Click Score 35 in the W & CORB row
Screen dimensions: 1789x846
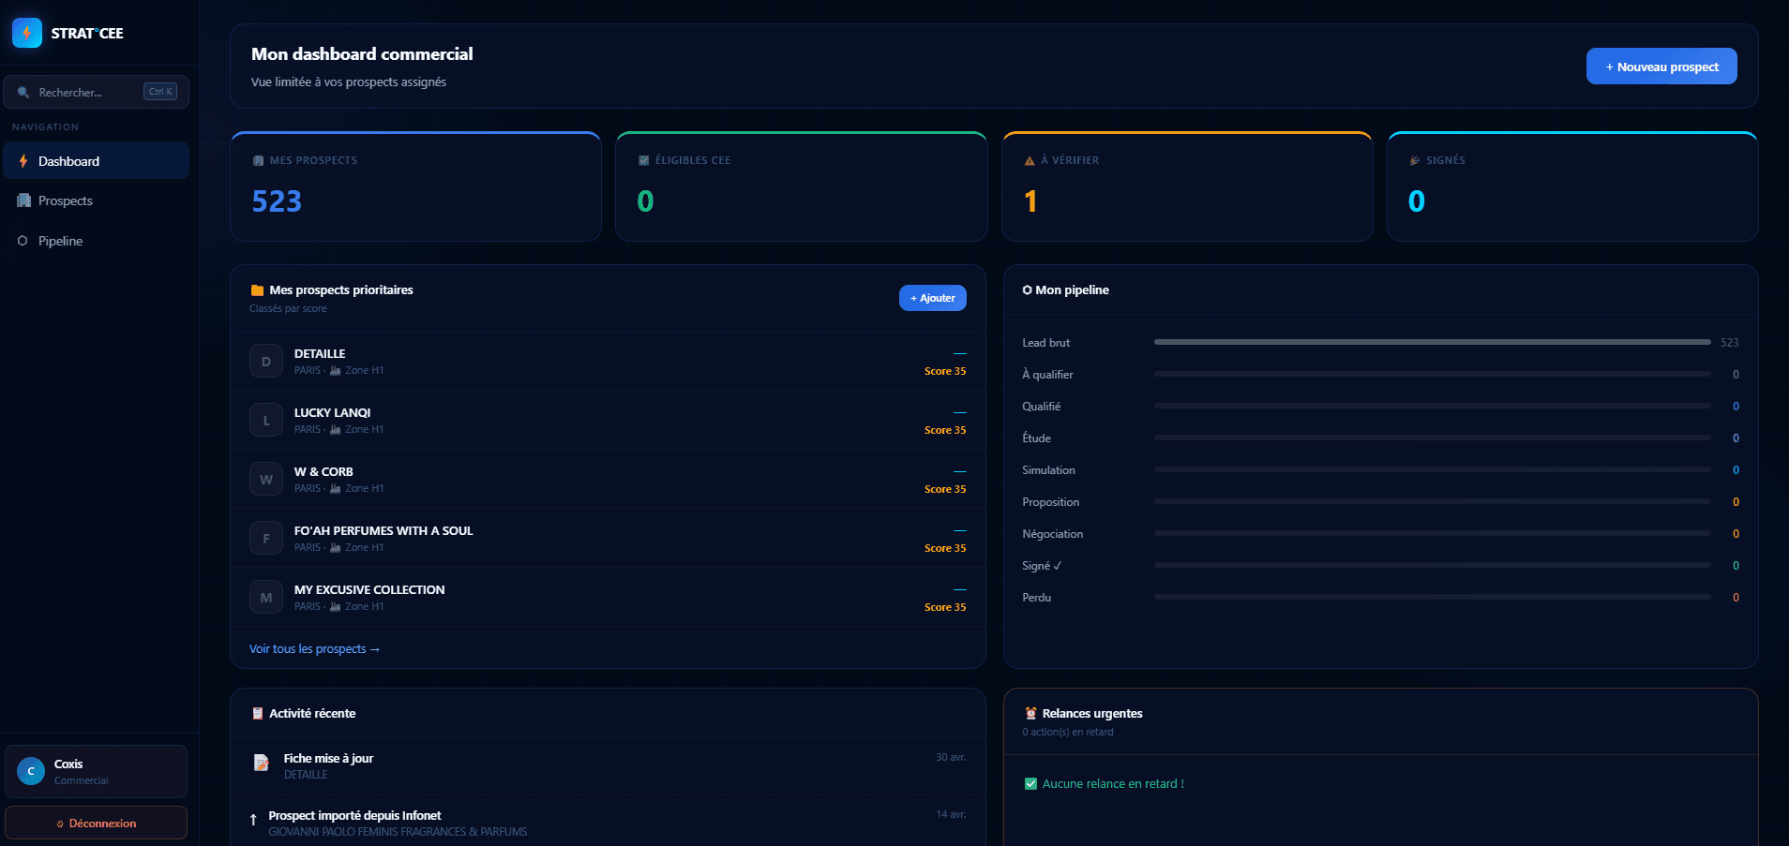(x=945, y=490)
